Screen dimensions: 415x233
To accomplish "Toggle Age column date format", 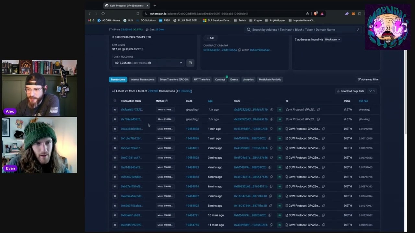I will click(x=210, y=101).
